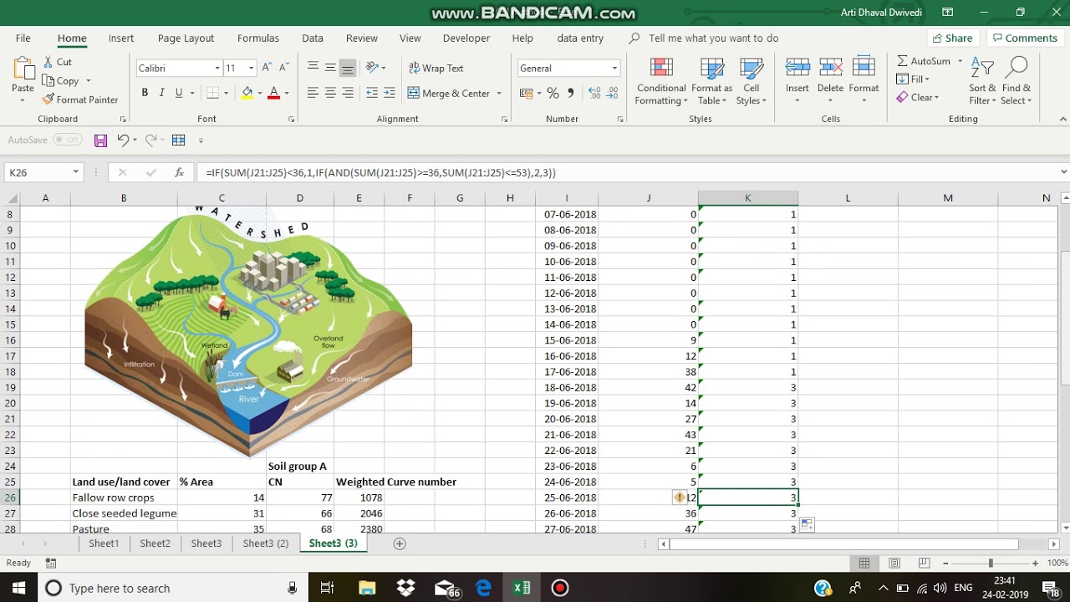Switch to Page Layout view in status bar

point(894,564)
